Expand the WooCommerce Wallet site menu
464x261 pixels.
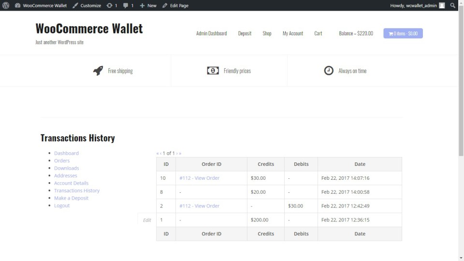pyautogui.click(x=41, y=5)
